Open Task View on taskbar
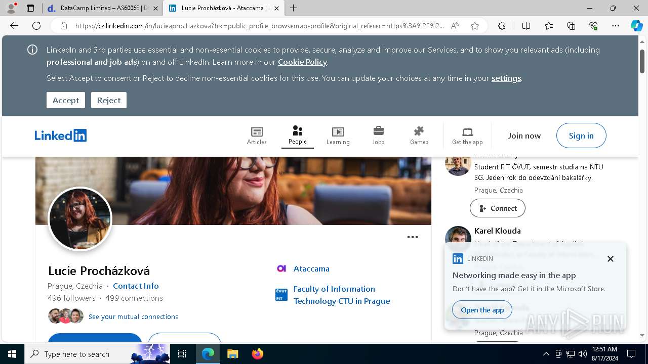Viewport: 648px width, 364px height. tap(183, 354)
